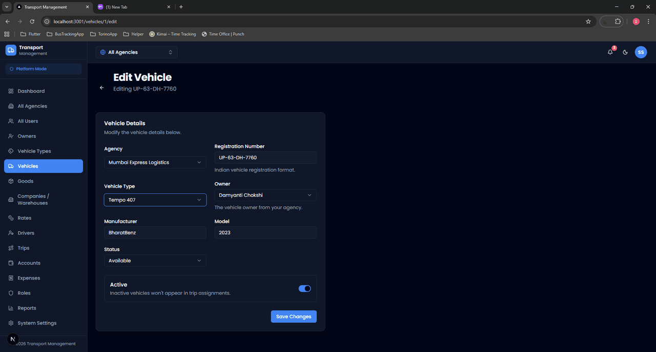
Task: Open the Vehicle Types sidebar item
Action: tap(44, 151)
